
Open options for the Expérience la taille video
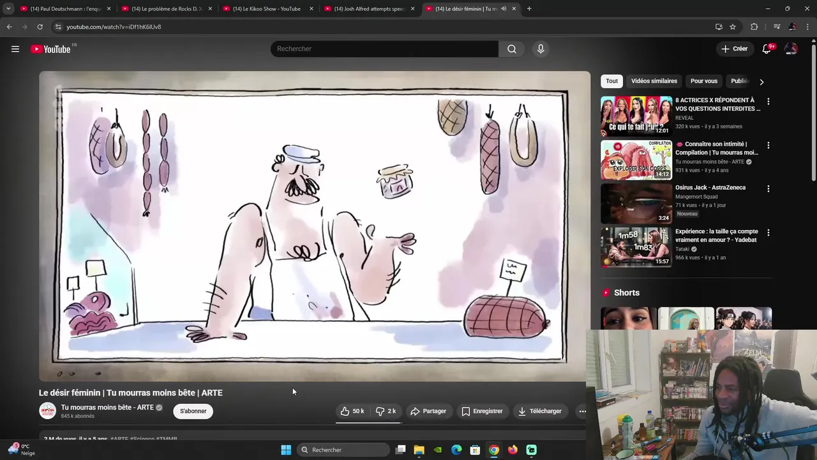768,233
